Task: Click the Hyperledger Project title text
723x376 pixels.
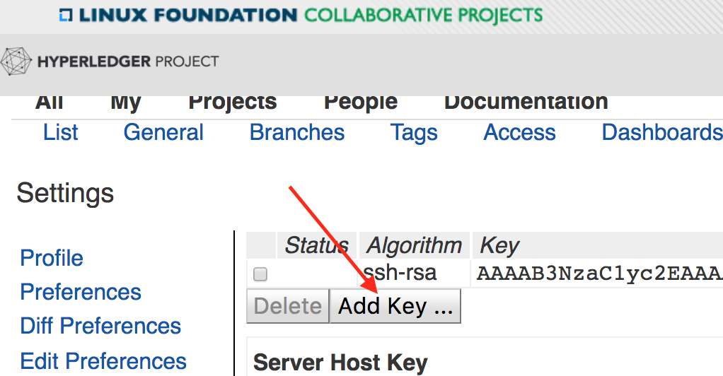Action: tap(128, 61)
